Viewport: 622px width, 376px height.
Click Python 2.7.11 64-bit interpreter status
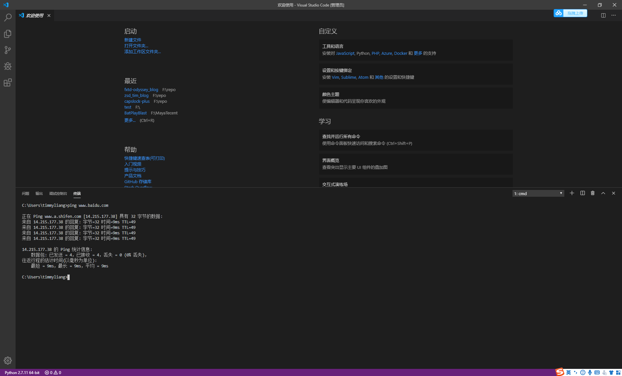coord(22,372)
